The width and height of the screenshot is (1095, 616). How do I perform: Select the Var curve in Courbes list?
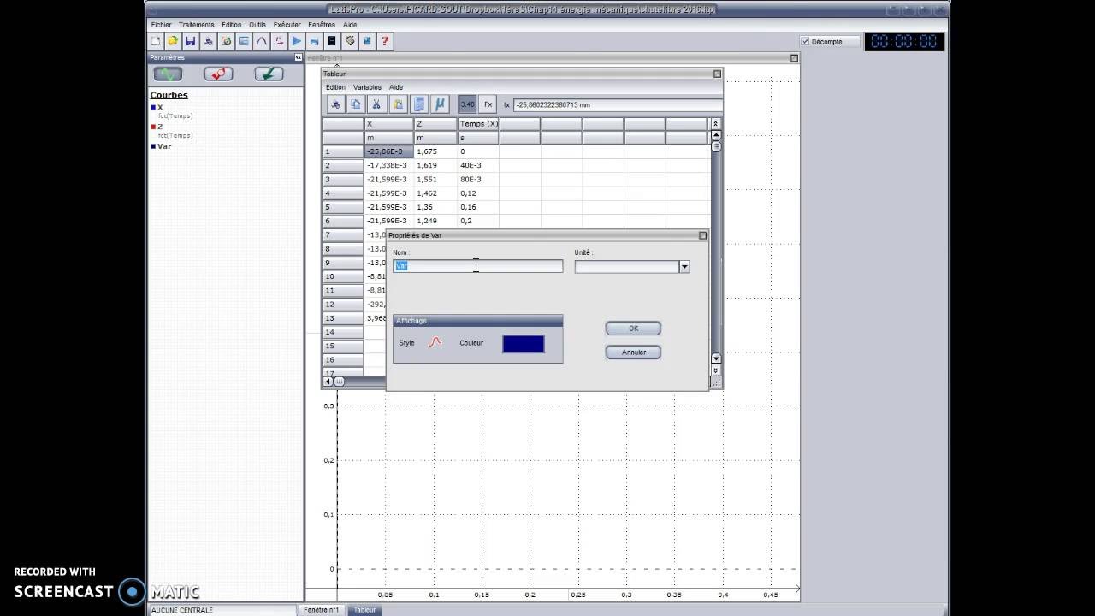164,146
